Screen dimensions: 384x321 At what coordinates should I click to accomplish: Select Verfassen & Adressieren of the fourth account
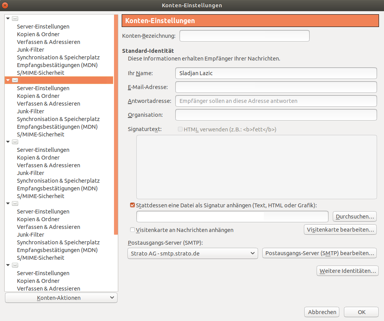[x=49, y=227]
